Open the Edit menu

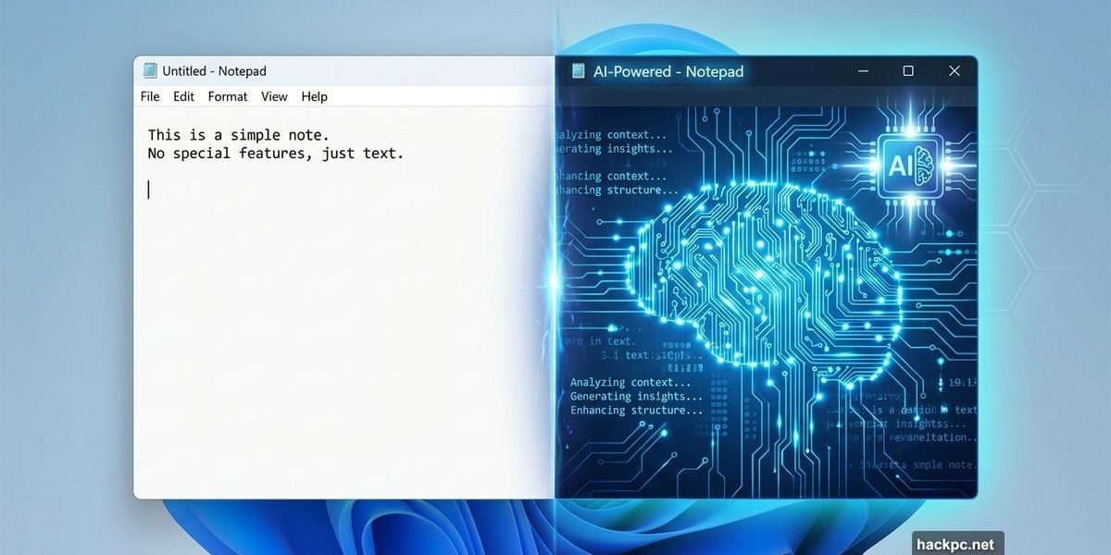click(183, 96)
